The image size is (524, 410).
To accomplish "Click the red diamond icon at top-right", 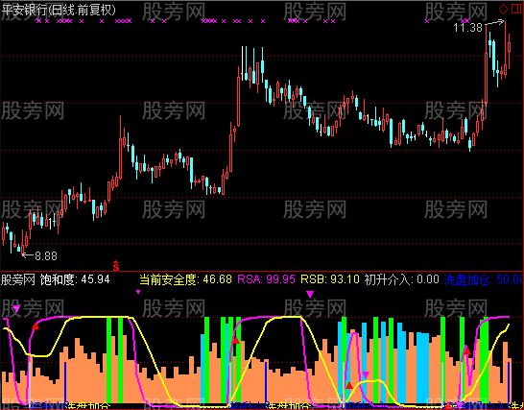I will click(503, 9).
